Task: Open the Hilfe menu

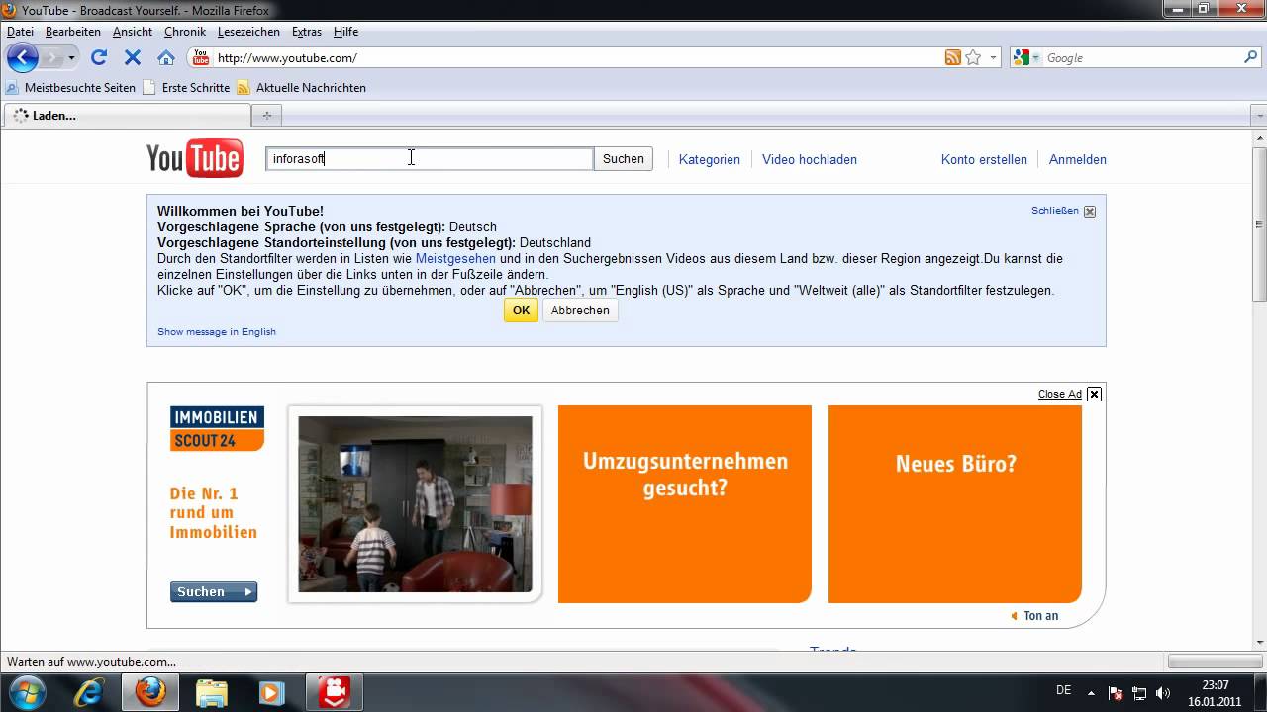Action: (x=345, y=32)
